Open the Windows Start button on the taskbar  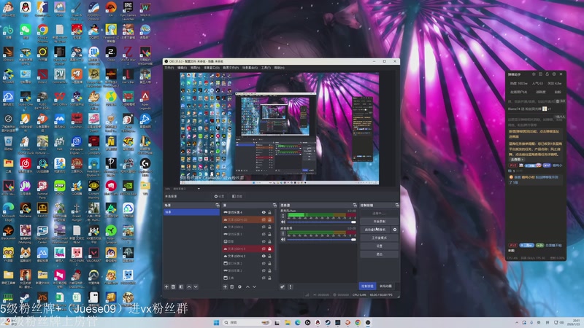[x=216, y=322]
